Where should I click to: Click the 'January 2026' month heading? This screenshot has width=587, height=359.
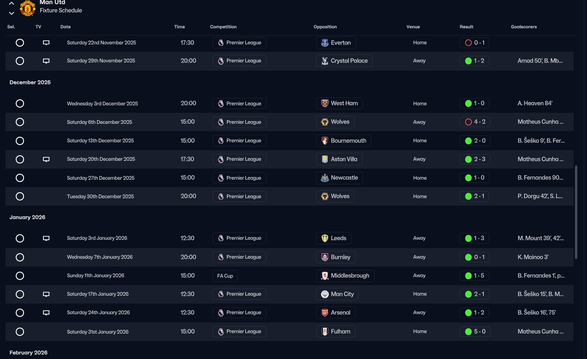point(27,217)
